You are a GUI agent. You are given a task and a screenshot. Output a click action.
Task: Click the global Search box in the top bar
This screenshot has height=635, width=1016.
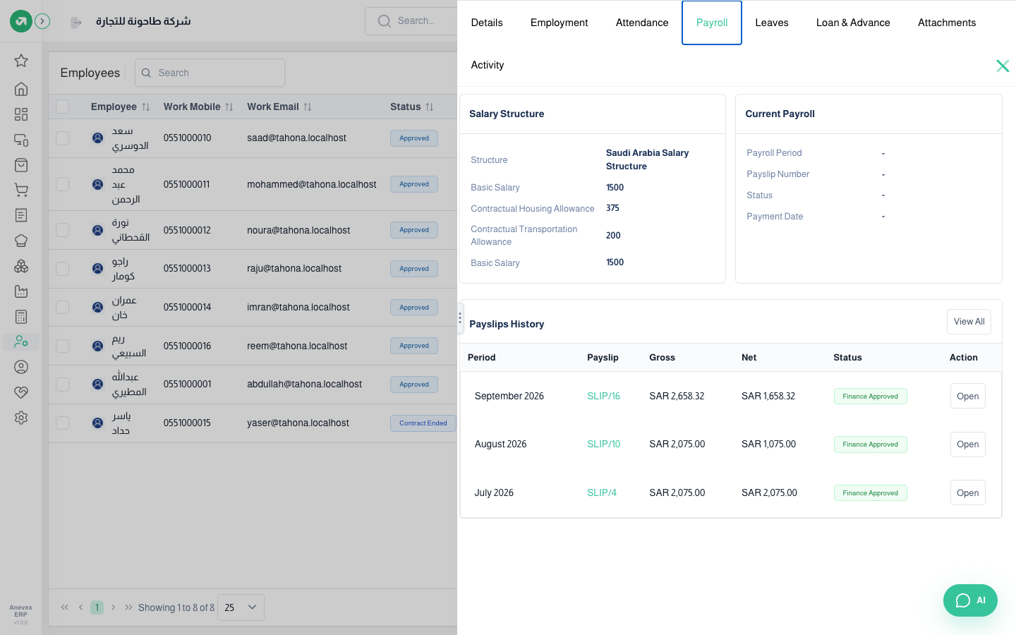(411, 21)
